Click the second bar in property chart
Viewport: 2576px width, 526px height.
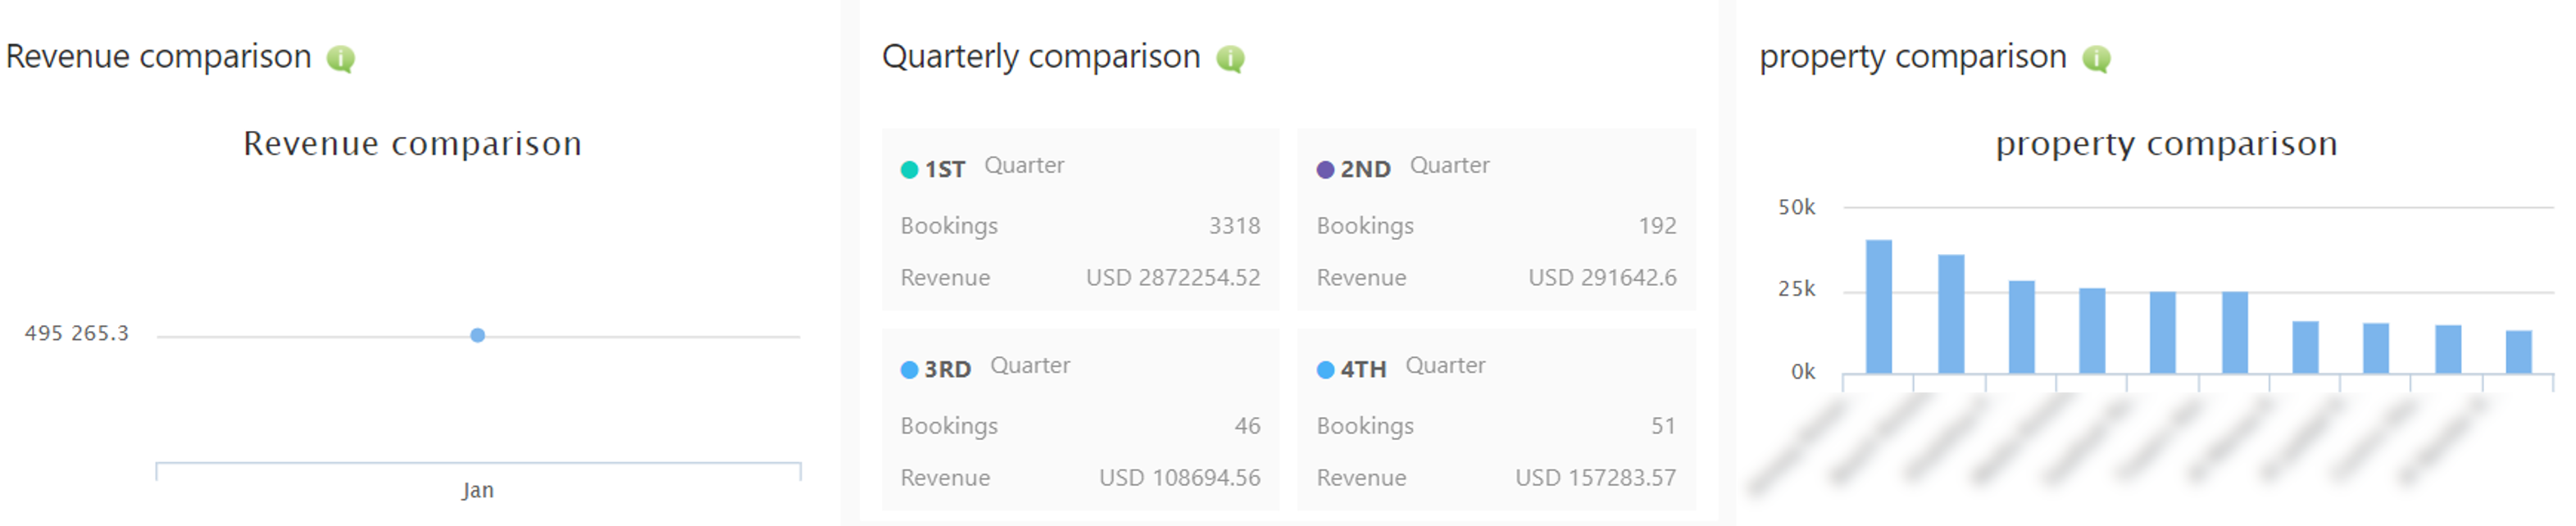coord(1950,314)
